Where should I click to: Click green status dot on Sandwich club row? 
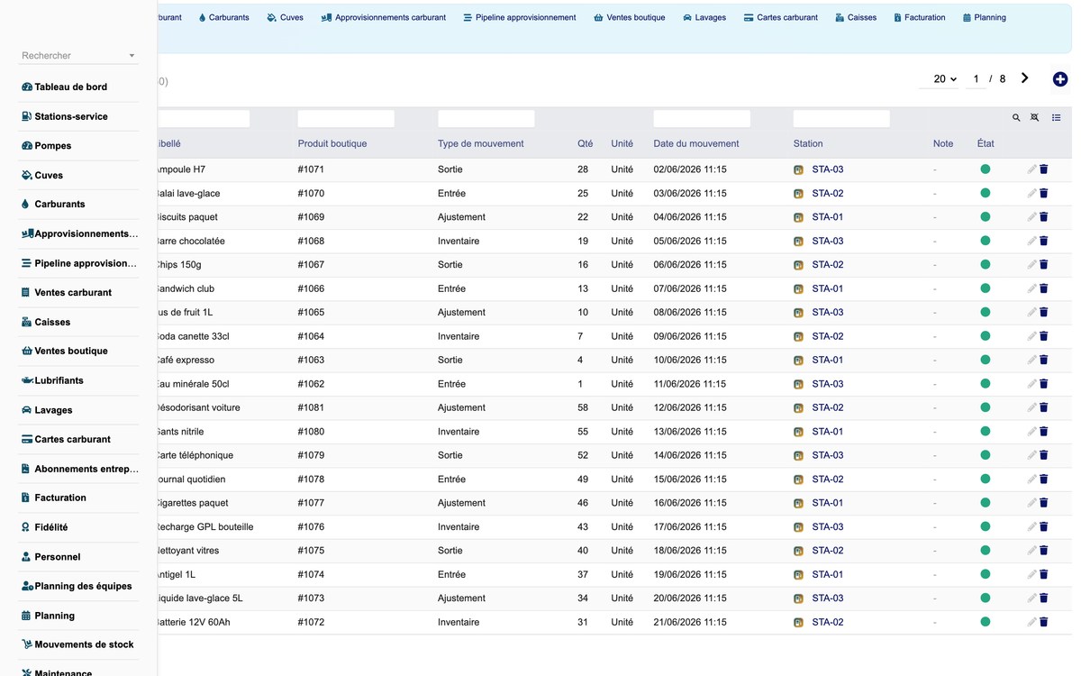pos(985,288)
